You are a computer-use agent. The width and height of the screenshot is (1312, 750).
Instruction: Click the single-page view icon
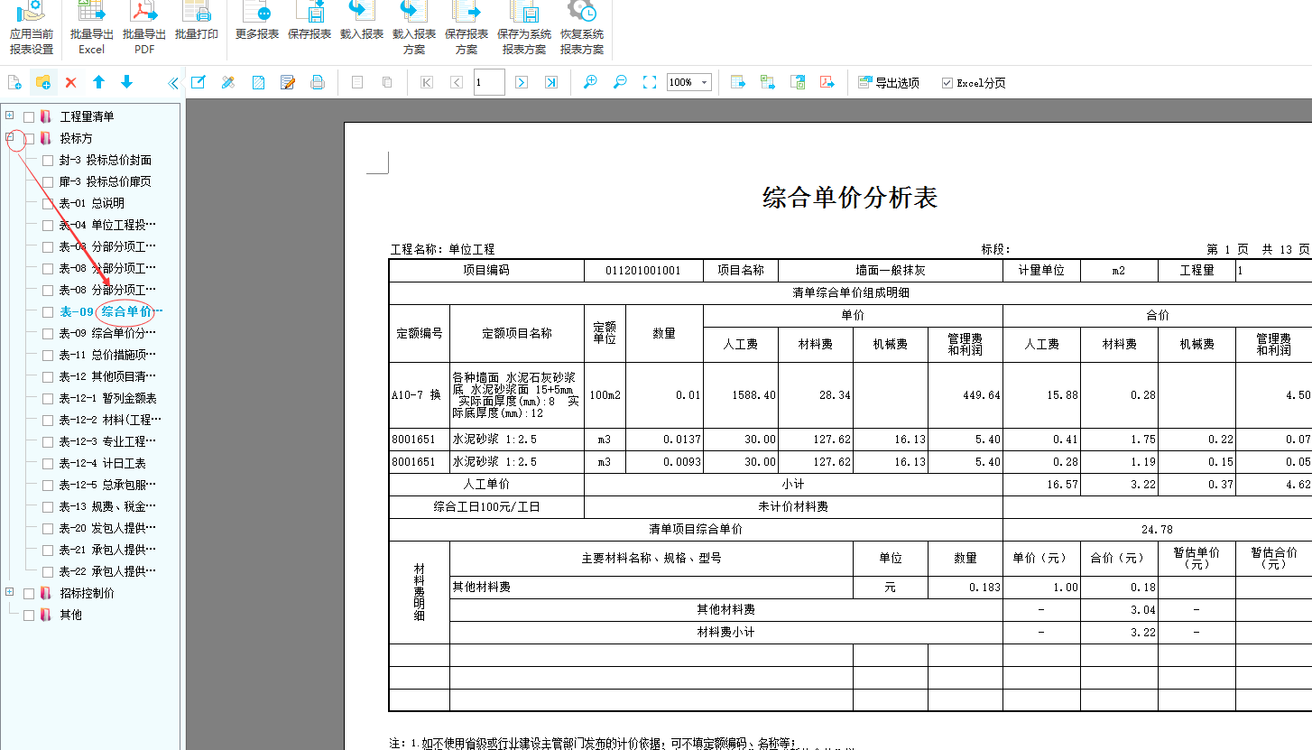click(x=357, y=82)
